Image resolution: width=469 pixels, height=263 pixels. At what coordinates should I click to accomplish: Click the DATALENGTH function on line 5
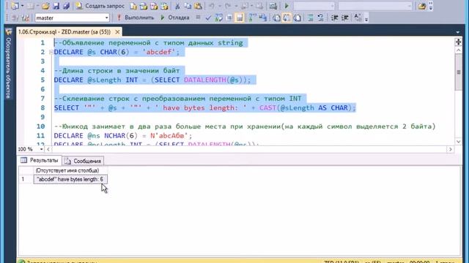coord(205,80)
